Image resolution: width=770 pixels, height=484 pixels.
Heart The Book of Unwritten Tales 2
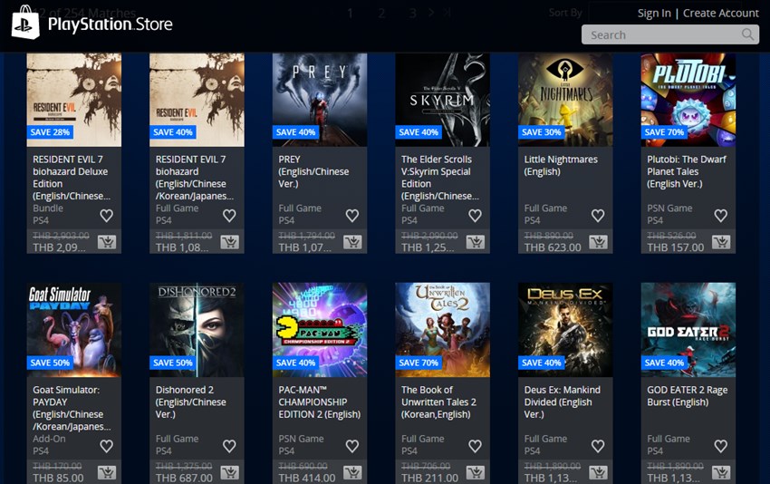coord(475,446)
